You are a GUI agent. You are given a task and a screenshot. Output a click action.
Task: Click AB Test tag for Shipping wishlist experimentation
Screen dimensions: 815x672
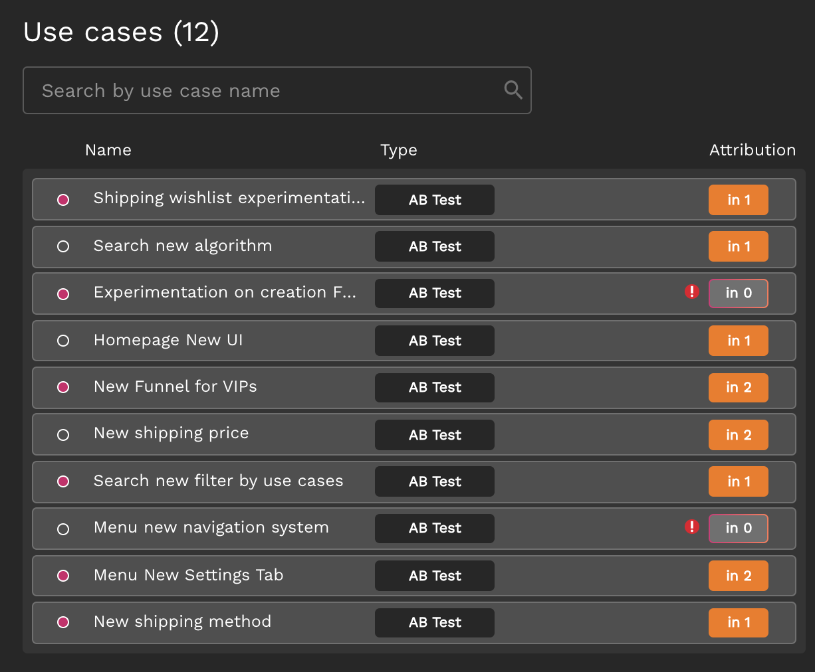click(x=435, y=200)
